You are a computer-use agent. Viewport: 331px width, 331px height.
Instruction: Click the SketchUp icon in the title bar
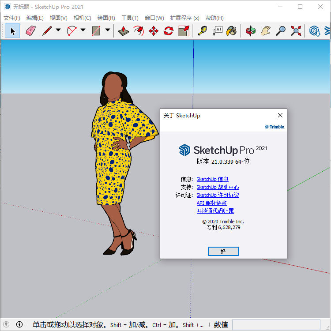point(7,7)
